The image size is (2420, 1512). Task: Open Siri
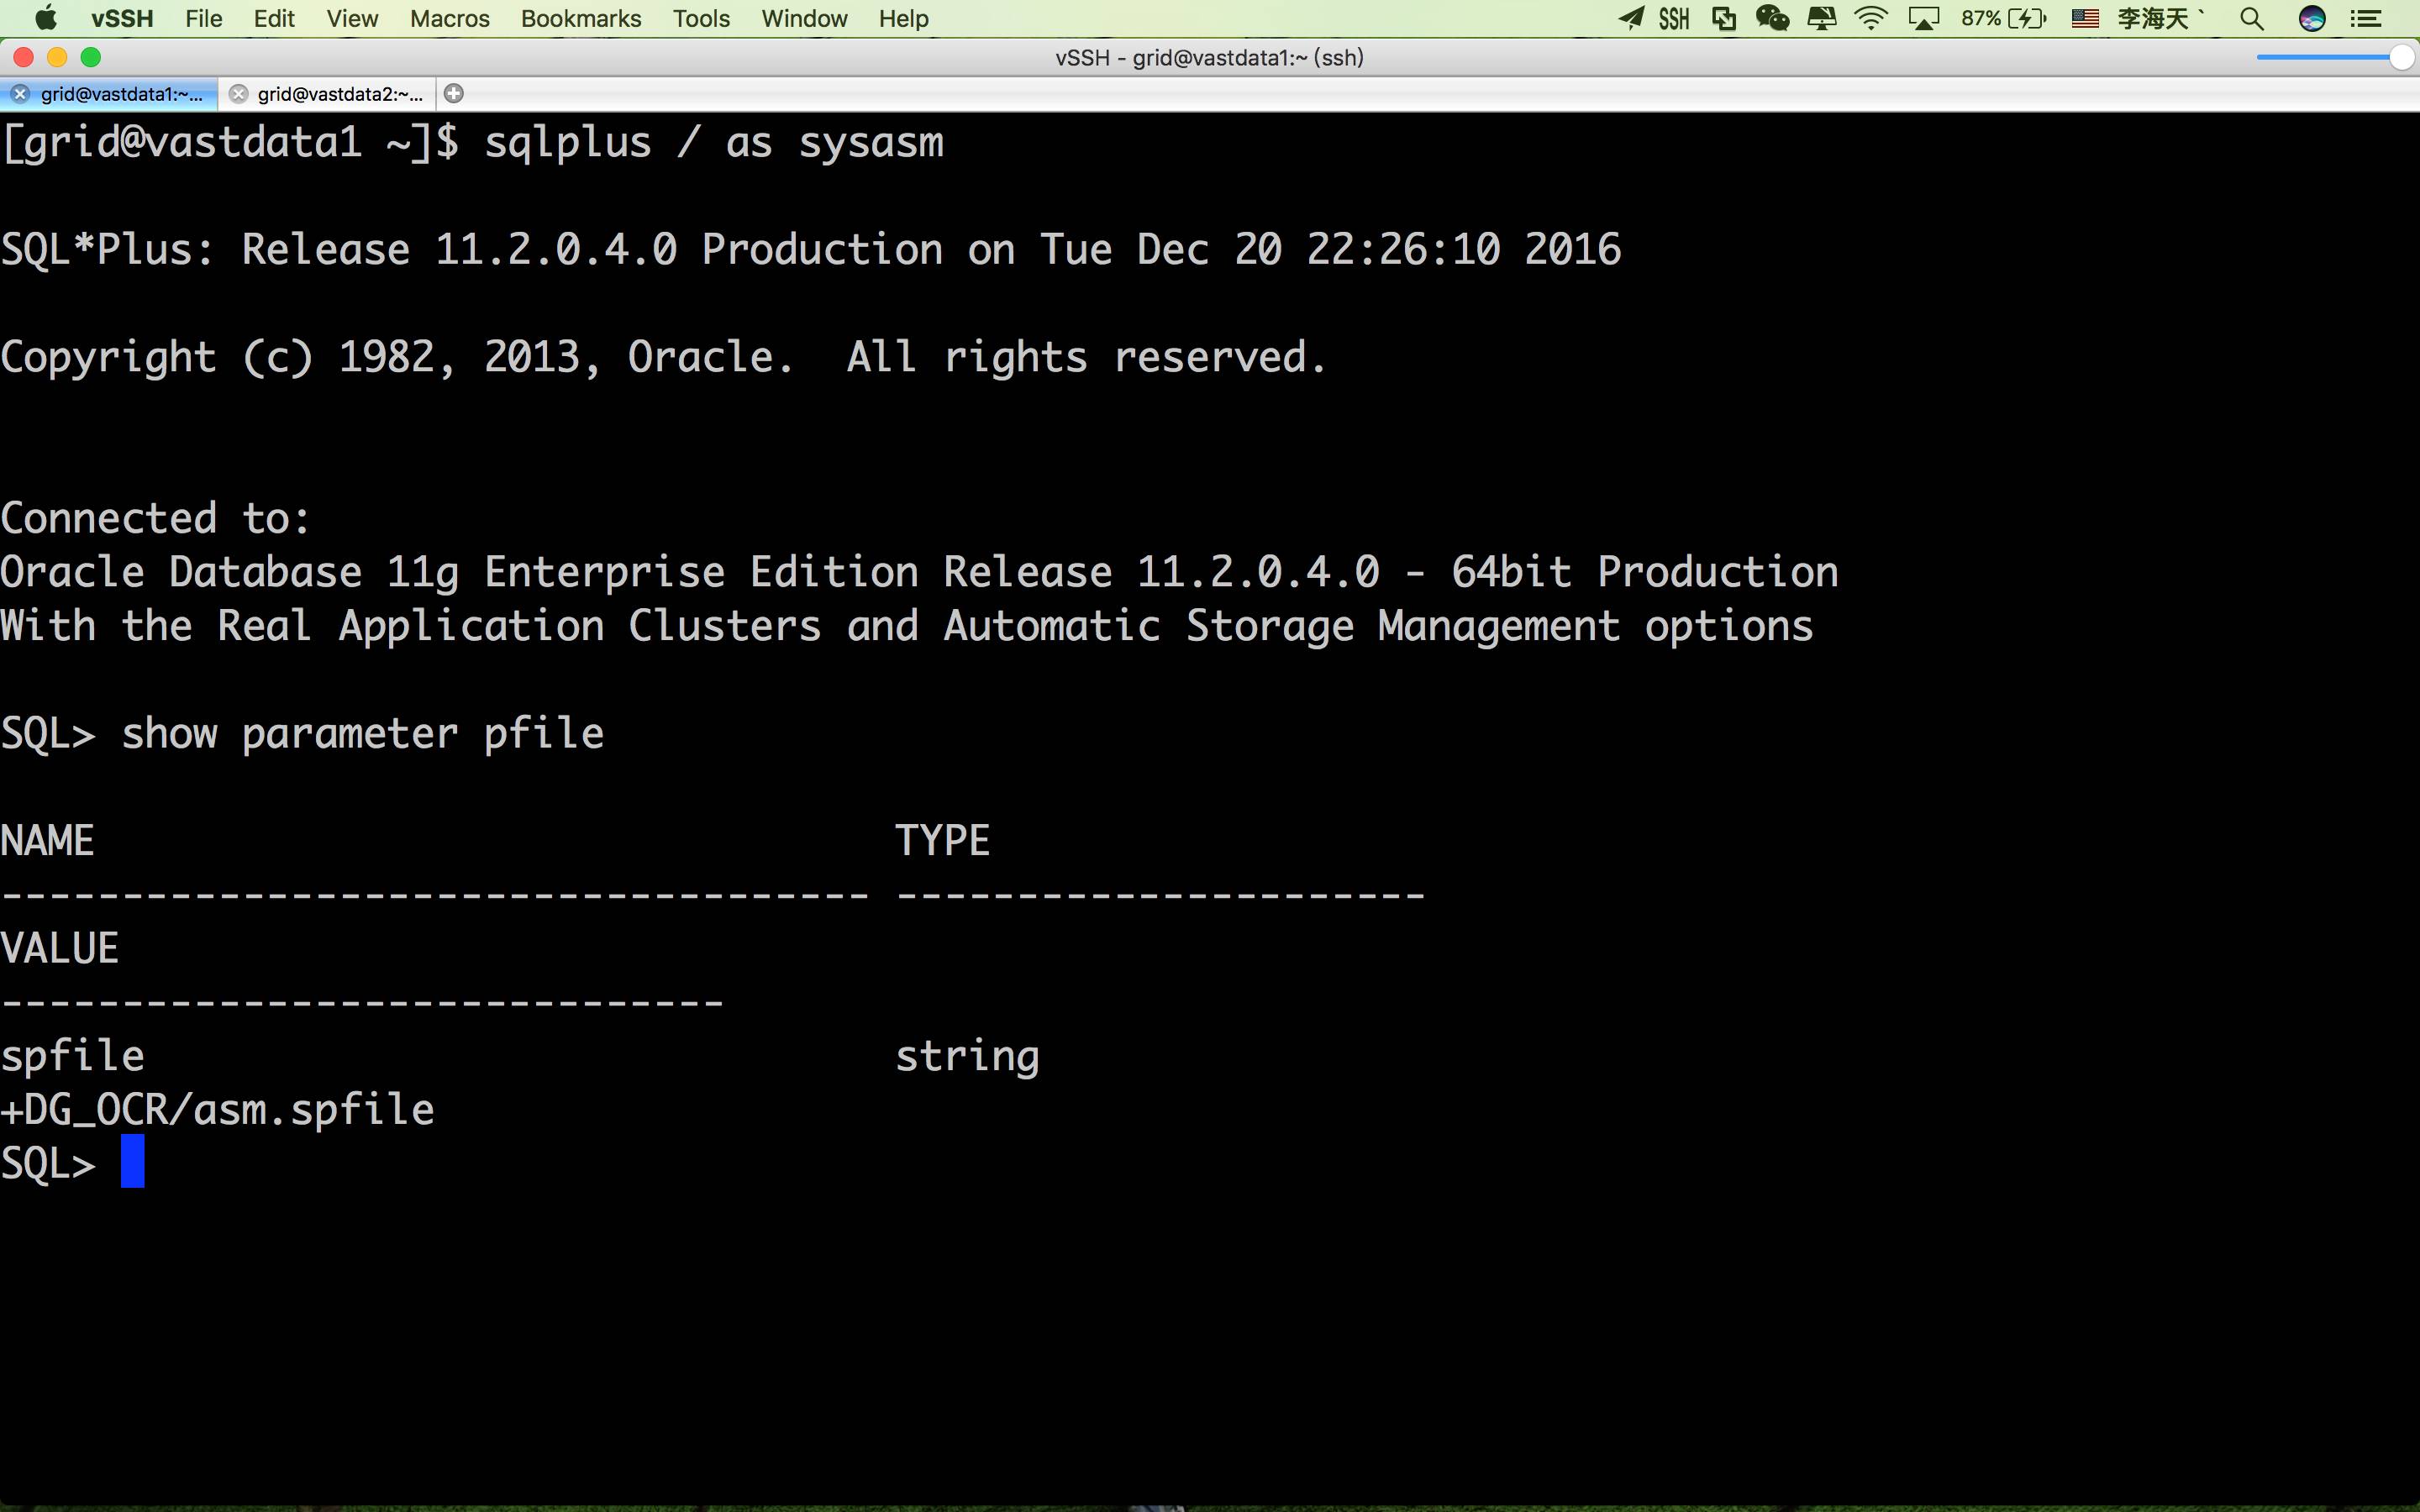[2311, 18]
